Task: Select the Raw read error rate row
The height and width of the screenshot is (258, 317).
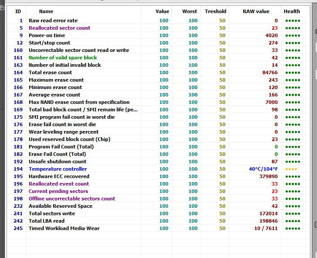Action: click(x=158, y=21)
